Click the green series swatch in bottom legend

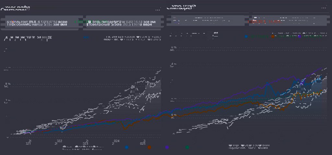(x=187, y=147)
